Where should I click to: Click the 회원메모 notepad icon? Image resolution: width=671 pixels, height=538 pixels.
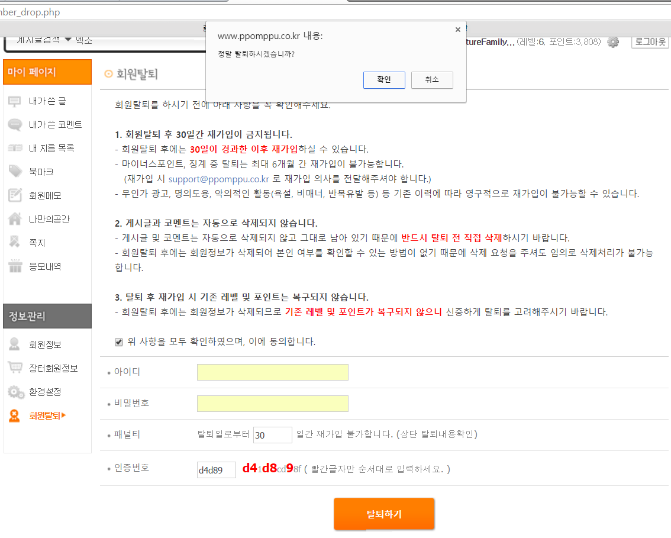(15, 195)
